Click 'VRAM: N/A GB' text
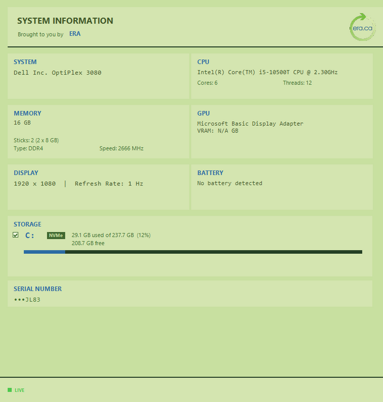 [218, 131]
